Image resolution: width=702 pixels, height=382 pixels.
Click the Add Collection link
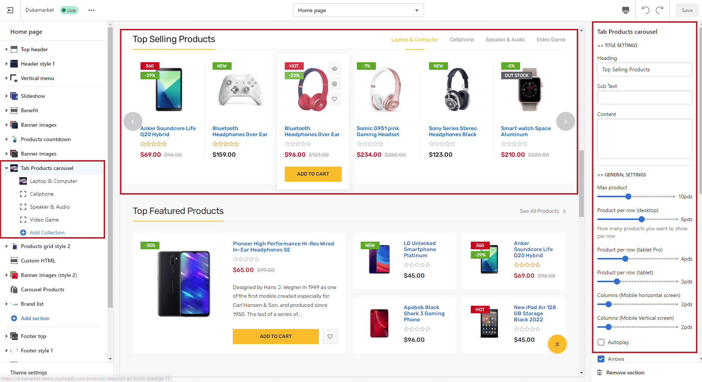click(x=47, y=233)
